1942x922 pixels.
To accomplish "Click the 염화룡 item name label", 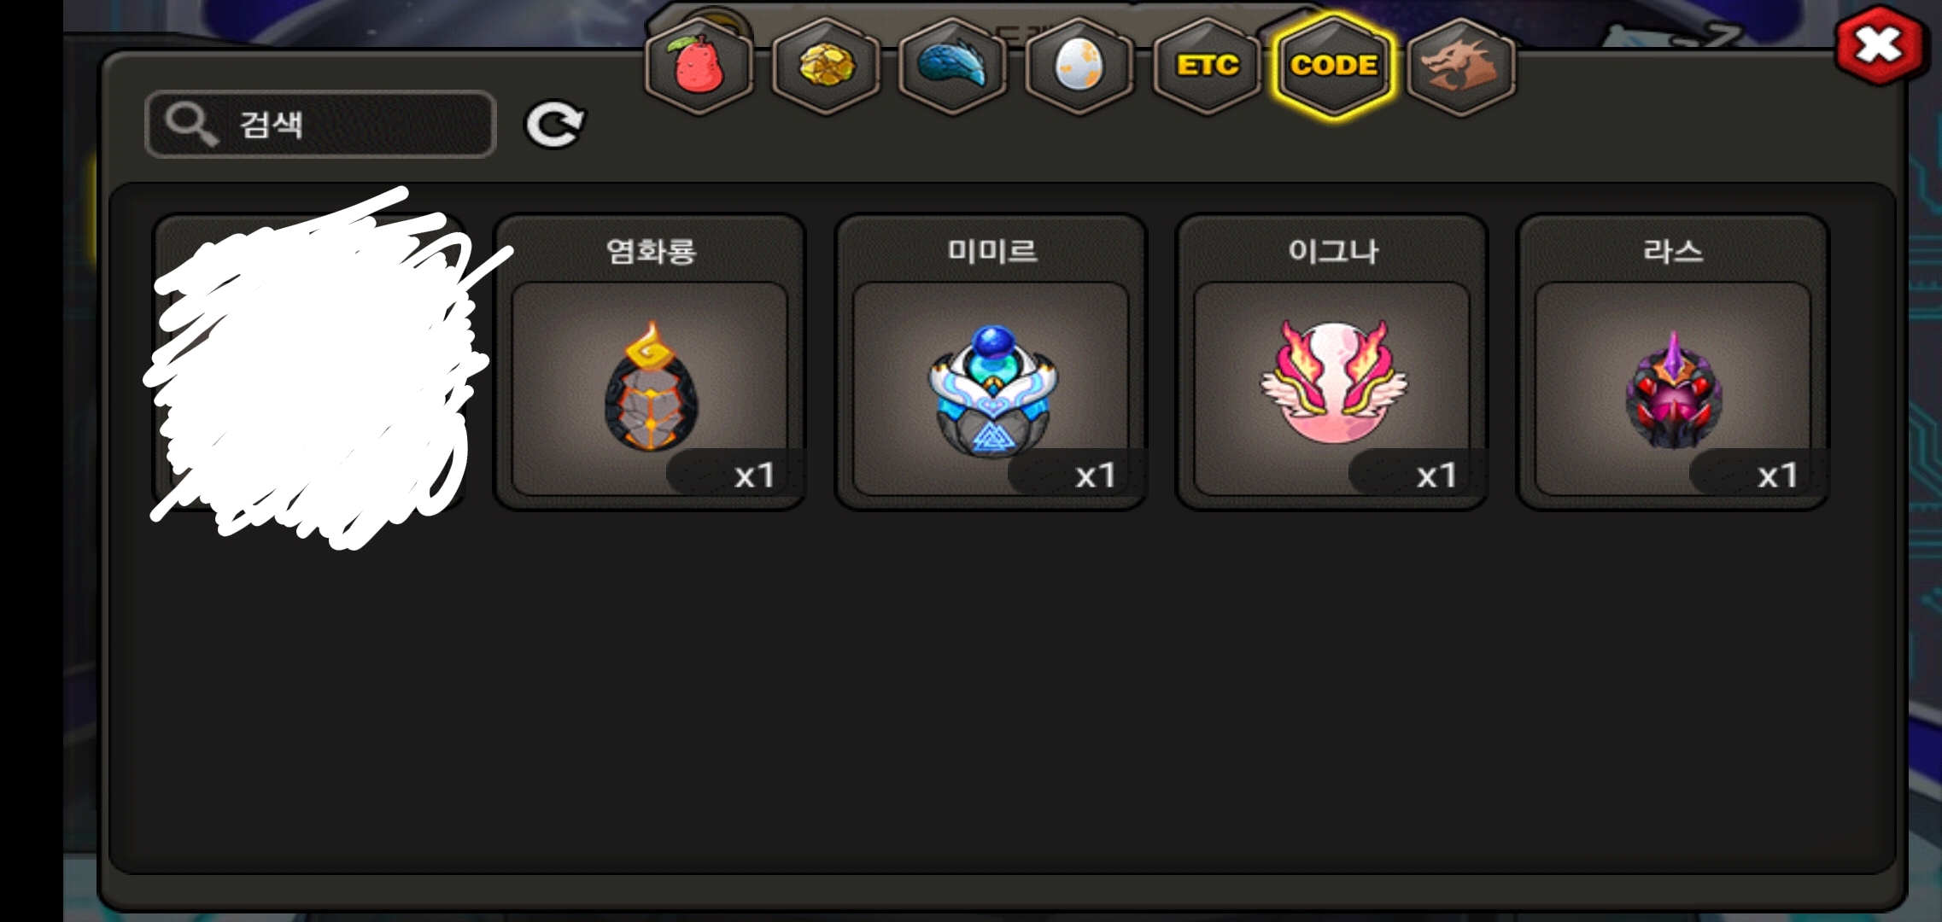I will [651, 251].
